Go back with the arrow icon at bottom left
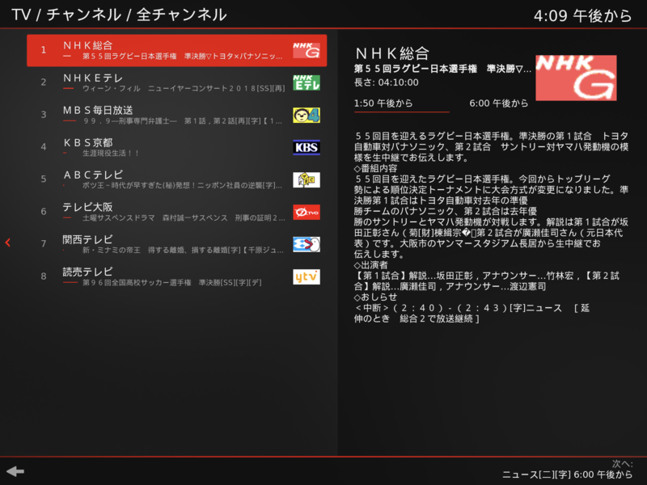This screenshot has height=485, width=647. pos(15,471)
